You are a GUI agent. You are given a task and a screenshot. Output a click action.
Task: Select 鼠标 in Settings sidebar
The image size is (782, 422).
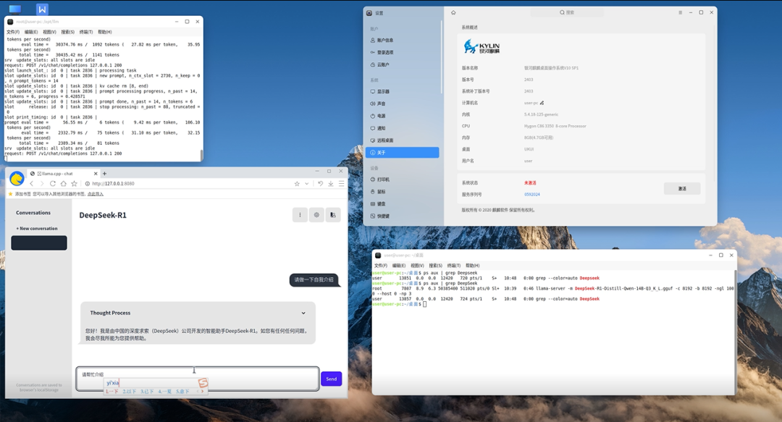coord(402,192)
